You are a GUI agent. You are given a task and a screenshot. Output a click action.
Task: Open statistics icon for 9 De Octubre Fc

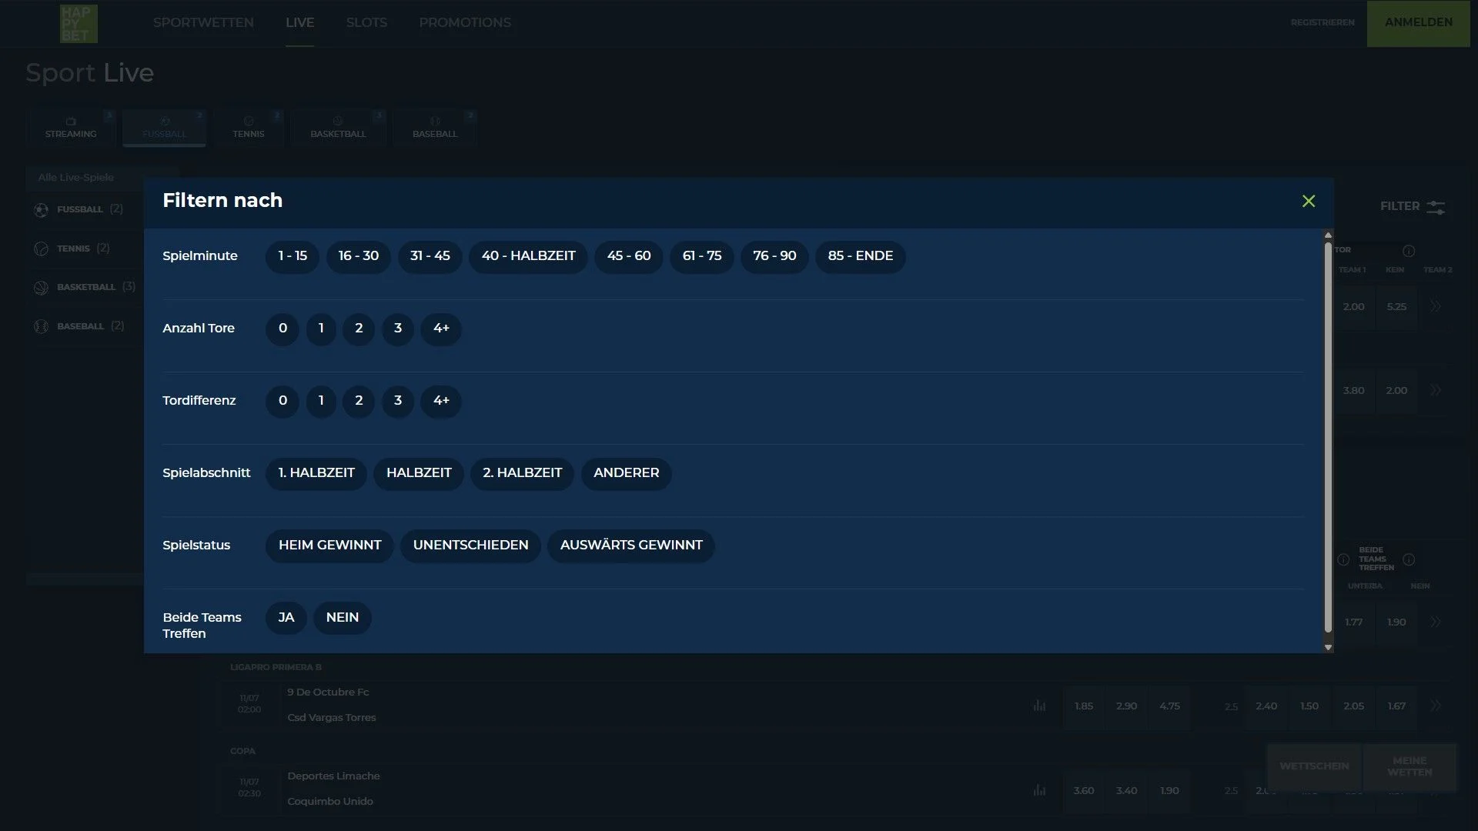(1039, 706)
